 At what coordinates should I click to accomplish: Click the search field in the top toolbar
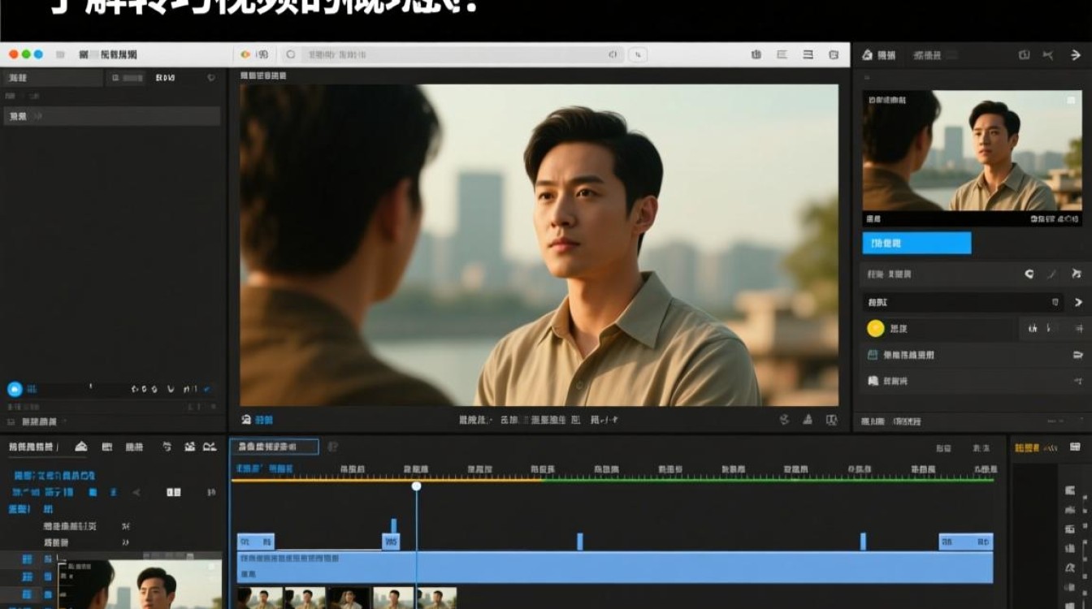[x=453, y=54]
